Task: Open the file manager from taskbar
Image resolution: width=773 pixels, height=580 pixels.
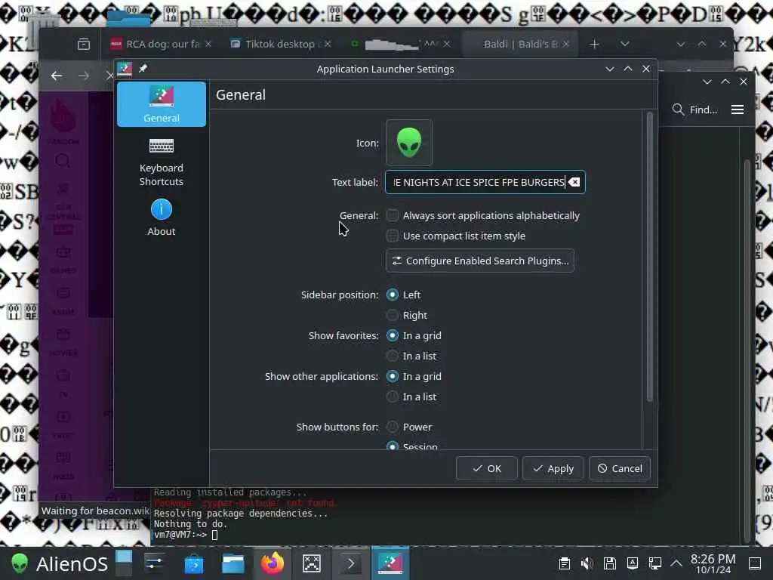Action: 233,563
